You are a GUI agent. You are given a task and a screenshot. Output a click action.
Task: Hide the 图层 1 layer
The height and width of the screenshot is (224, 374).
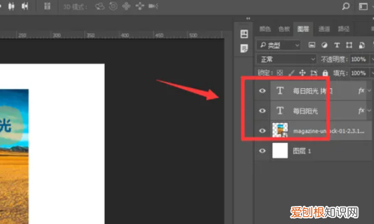pyautogui.click(x=262, y=151)
